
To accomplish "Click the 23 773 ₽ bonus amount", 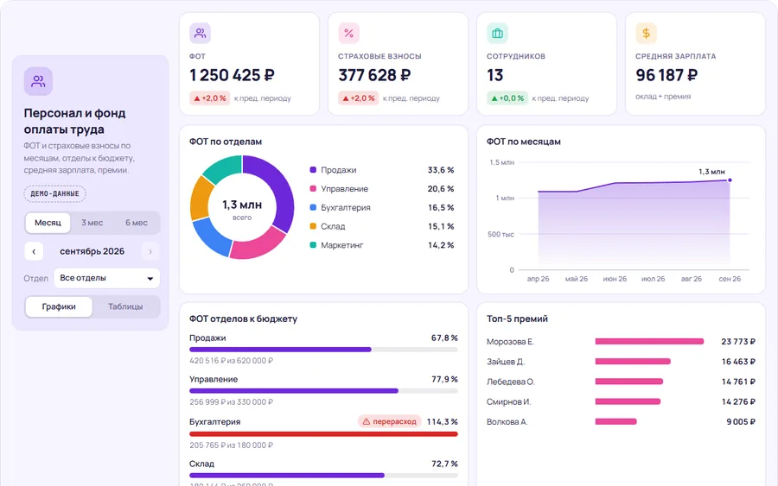I will click(x=738, y=342).
